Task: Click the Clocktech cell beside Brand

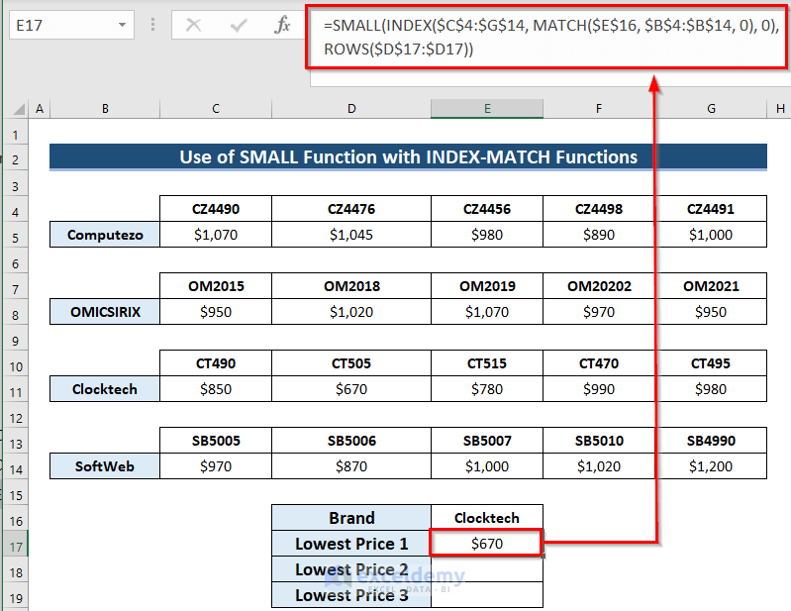Action: coord(486,518)
